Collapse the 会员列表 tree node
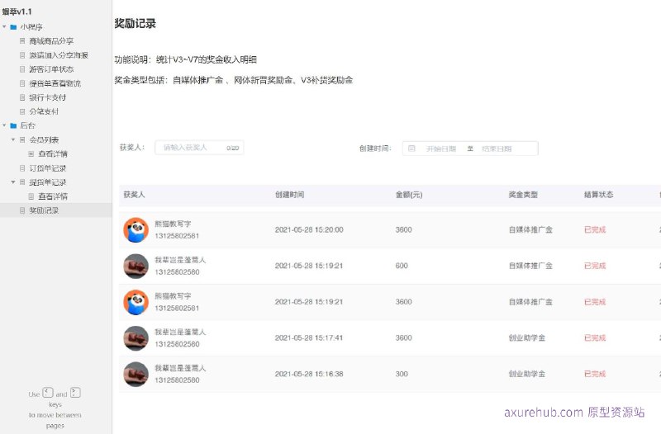 pyautogui.click(x=13, y=139)
